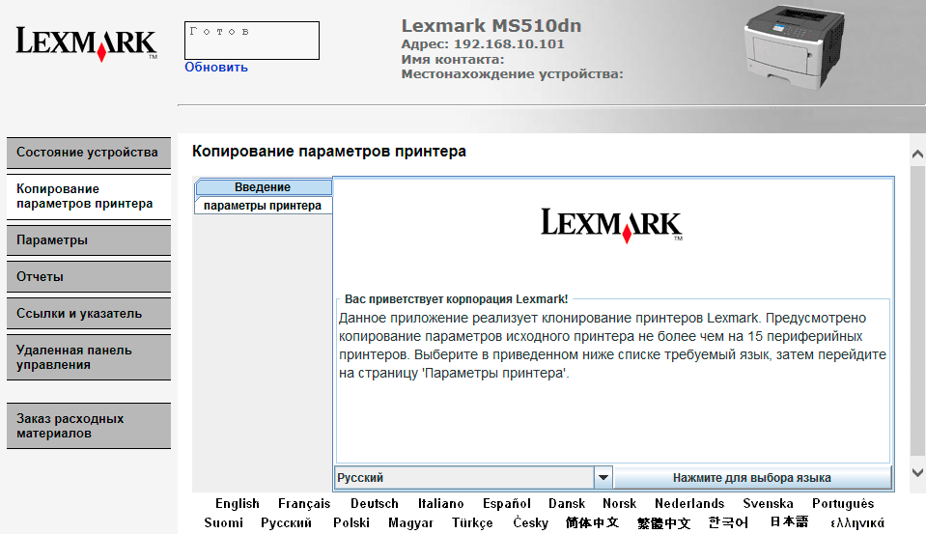Click the Lexmark logo in the header
Viewport: 926px width, 534px height.
point(86,43)
